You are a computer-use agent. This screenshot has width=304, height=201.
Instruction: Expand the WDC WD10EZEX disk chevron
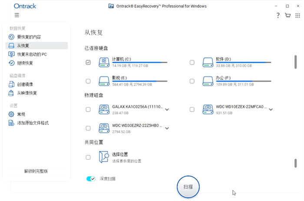[271, 109]
